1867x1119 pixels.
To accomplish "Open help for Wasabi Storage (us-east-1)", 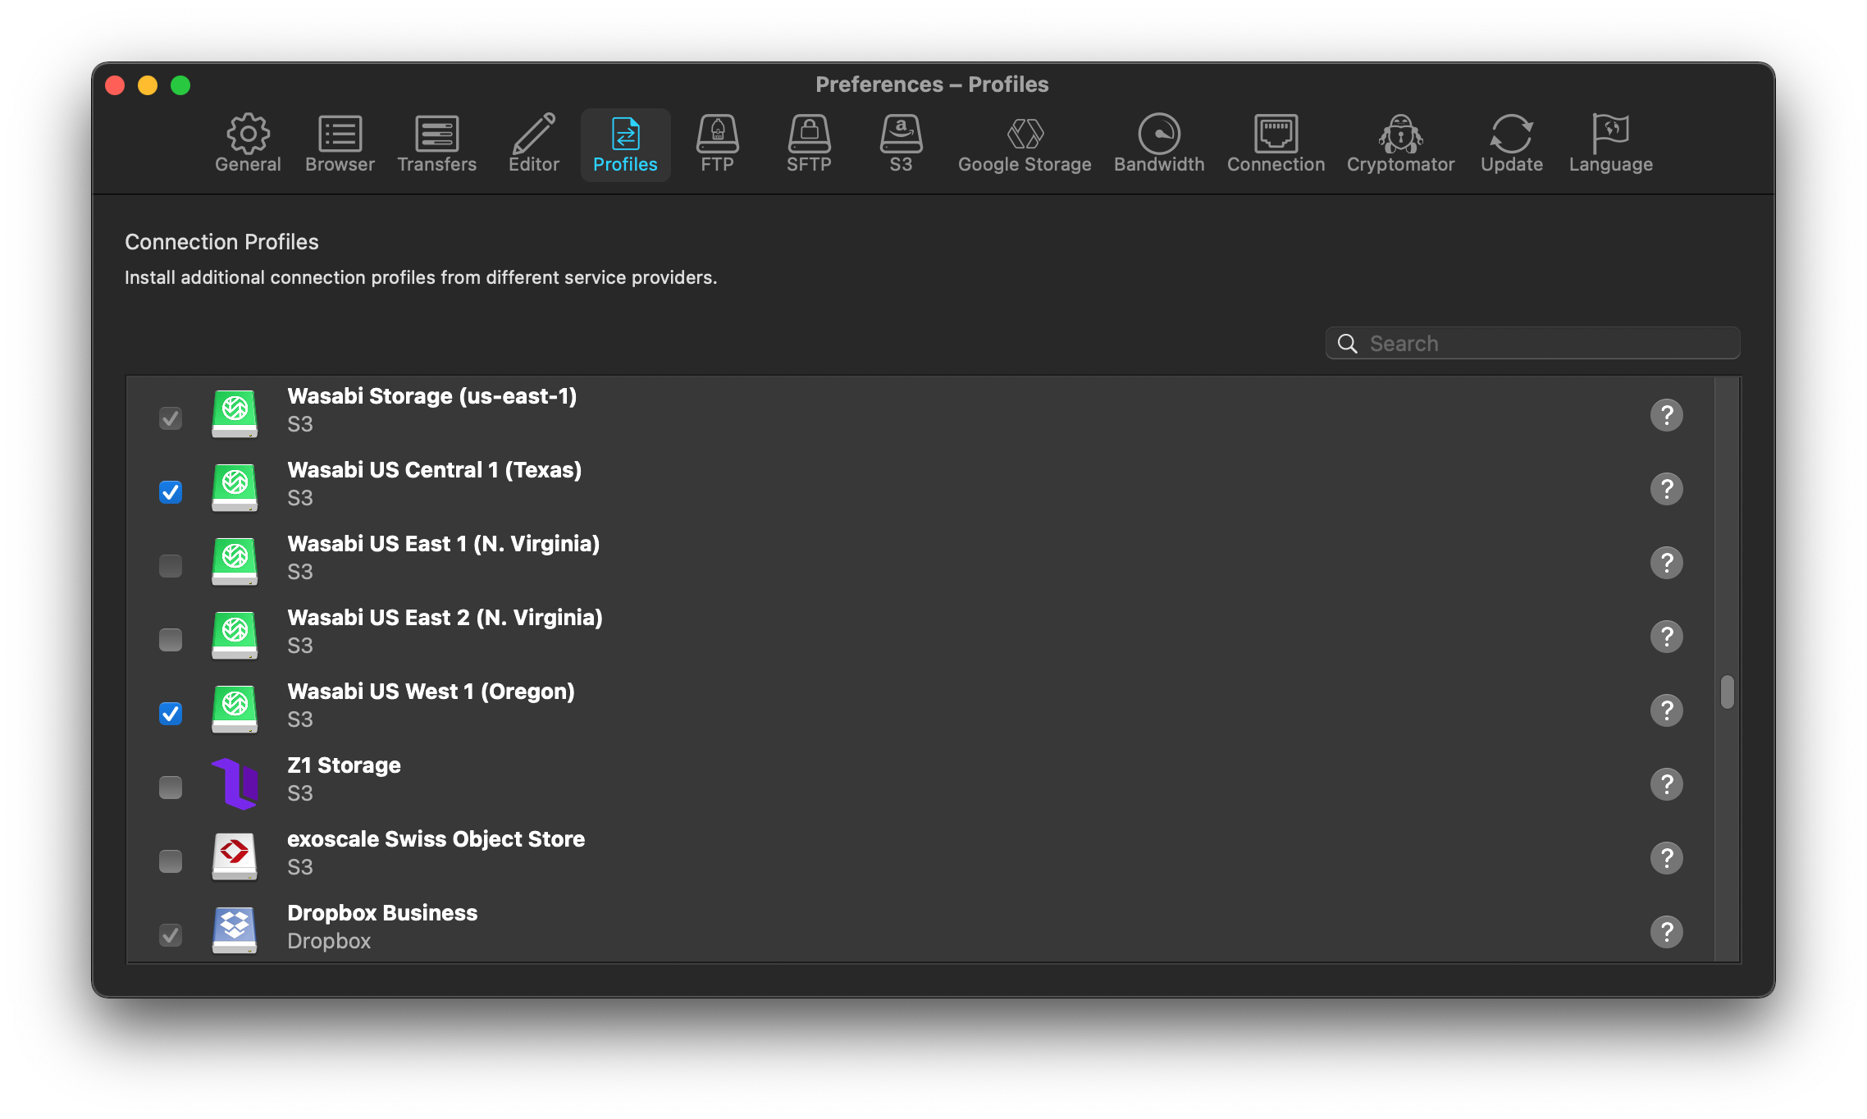I will [1667, 415].
